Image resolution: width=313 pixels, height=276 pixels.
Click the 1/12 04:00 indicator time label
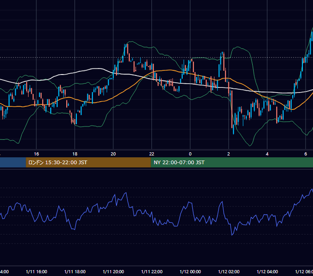pos(267,272)
